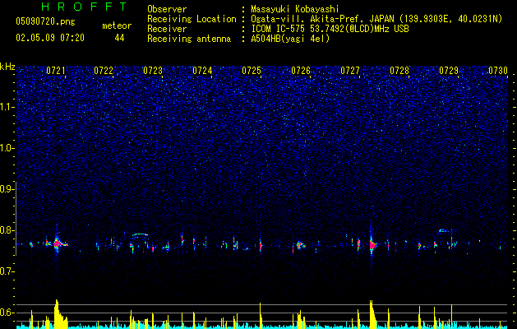The image size is (517, 329).
Task: Click the gray frequency range bar on left axis
Action: click(16, 219)
